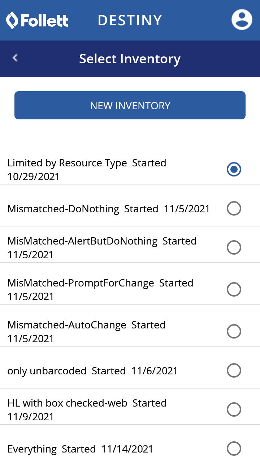The image size is (260, 463).
Task: Click the Follett logo
Action: [x=38, y=20]
